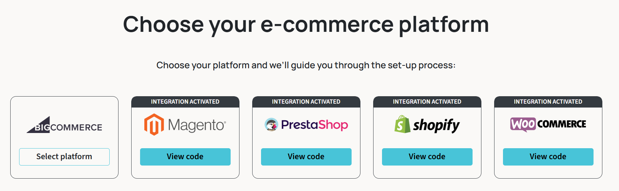Click the set-up process guide subtitle
The height and width of the screenshot is (191, 619).
click(x=306, y=65)
